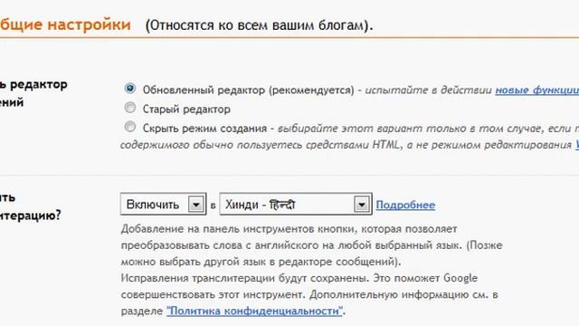Select the Обновленный редактор radio button

(130, 89)
